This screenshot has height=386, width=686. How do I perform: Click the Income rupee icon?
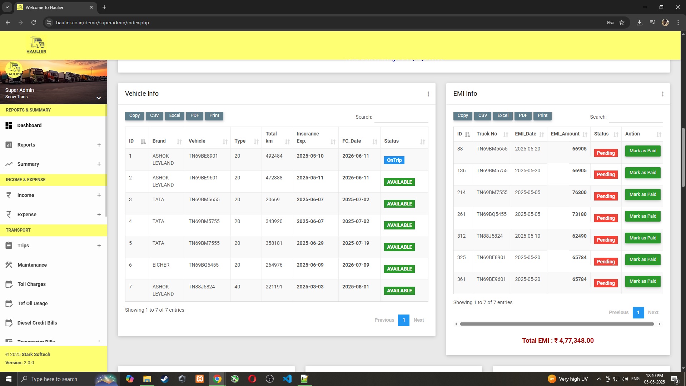9,195
